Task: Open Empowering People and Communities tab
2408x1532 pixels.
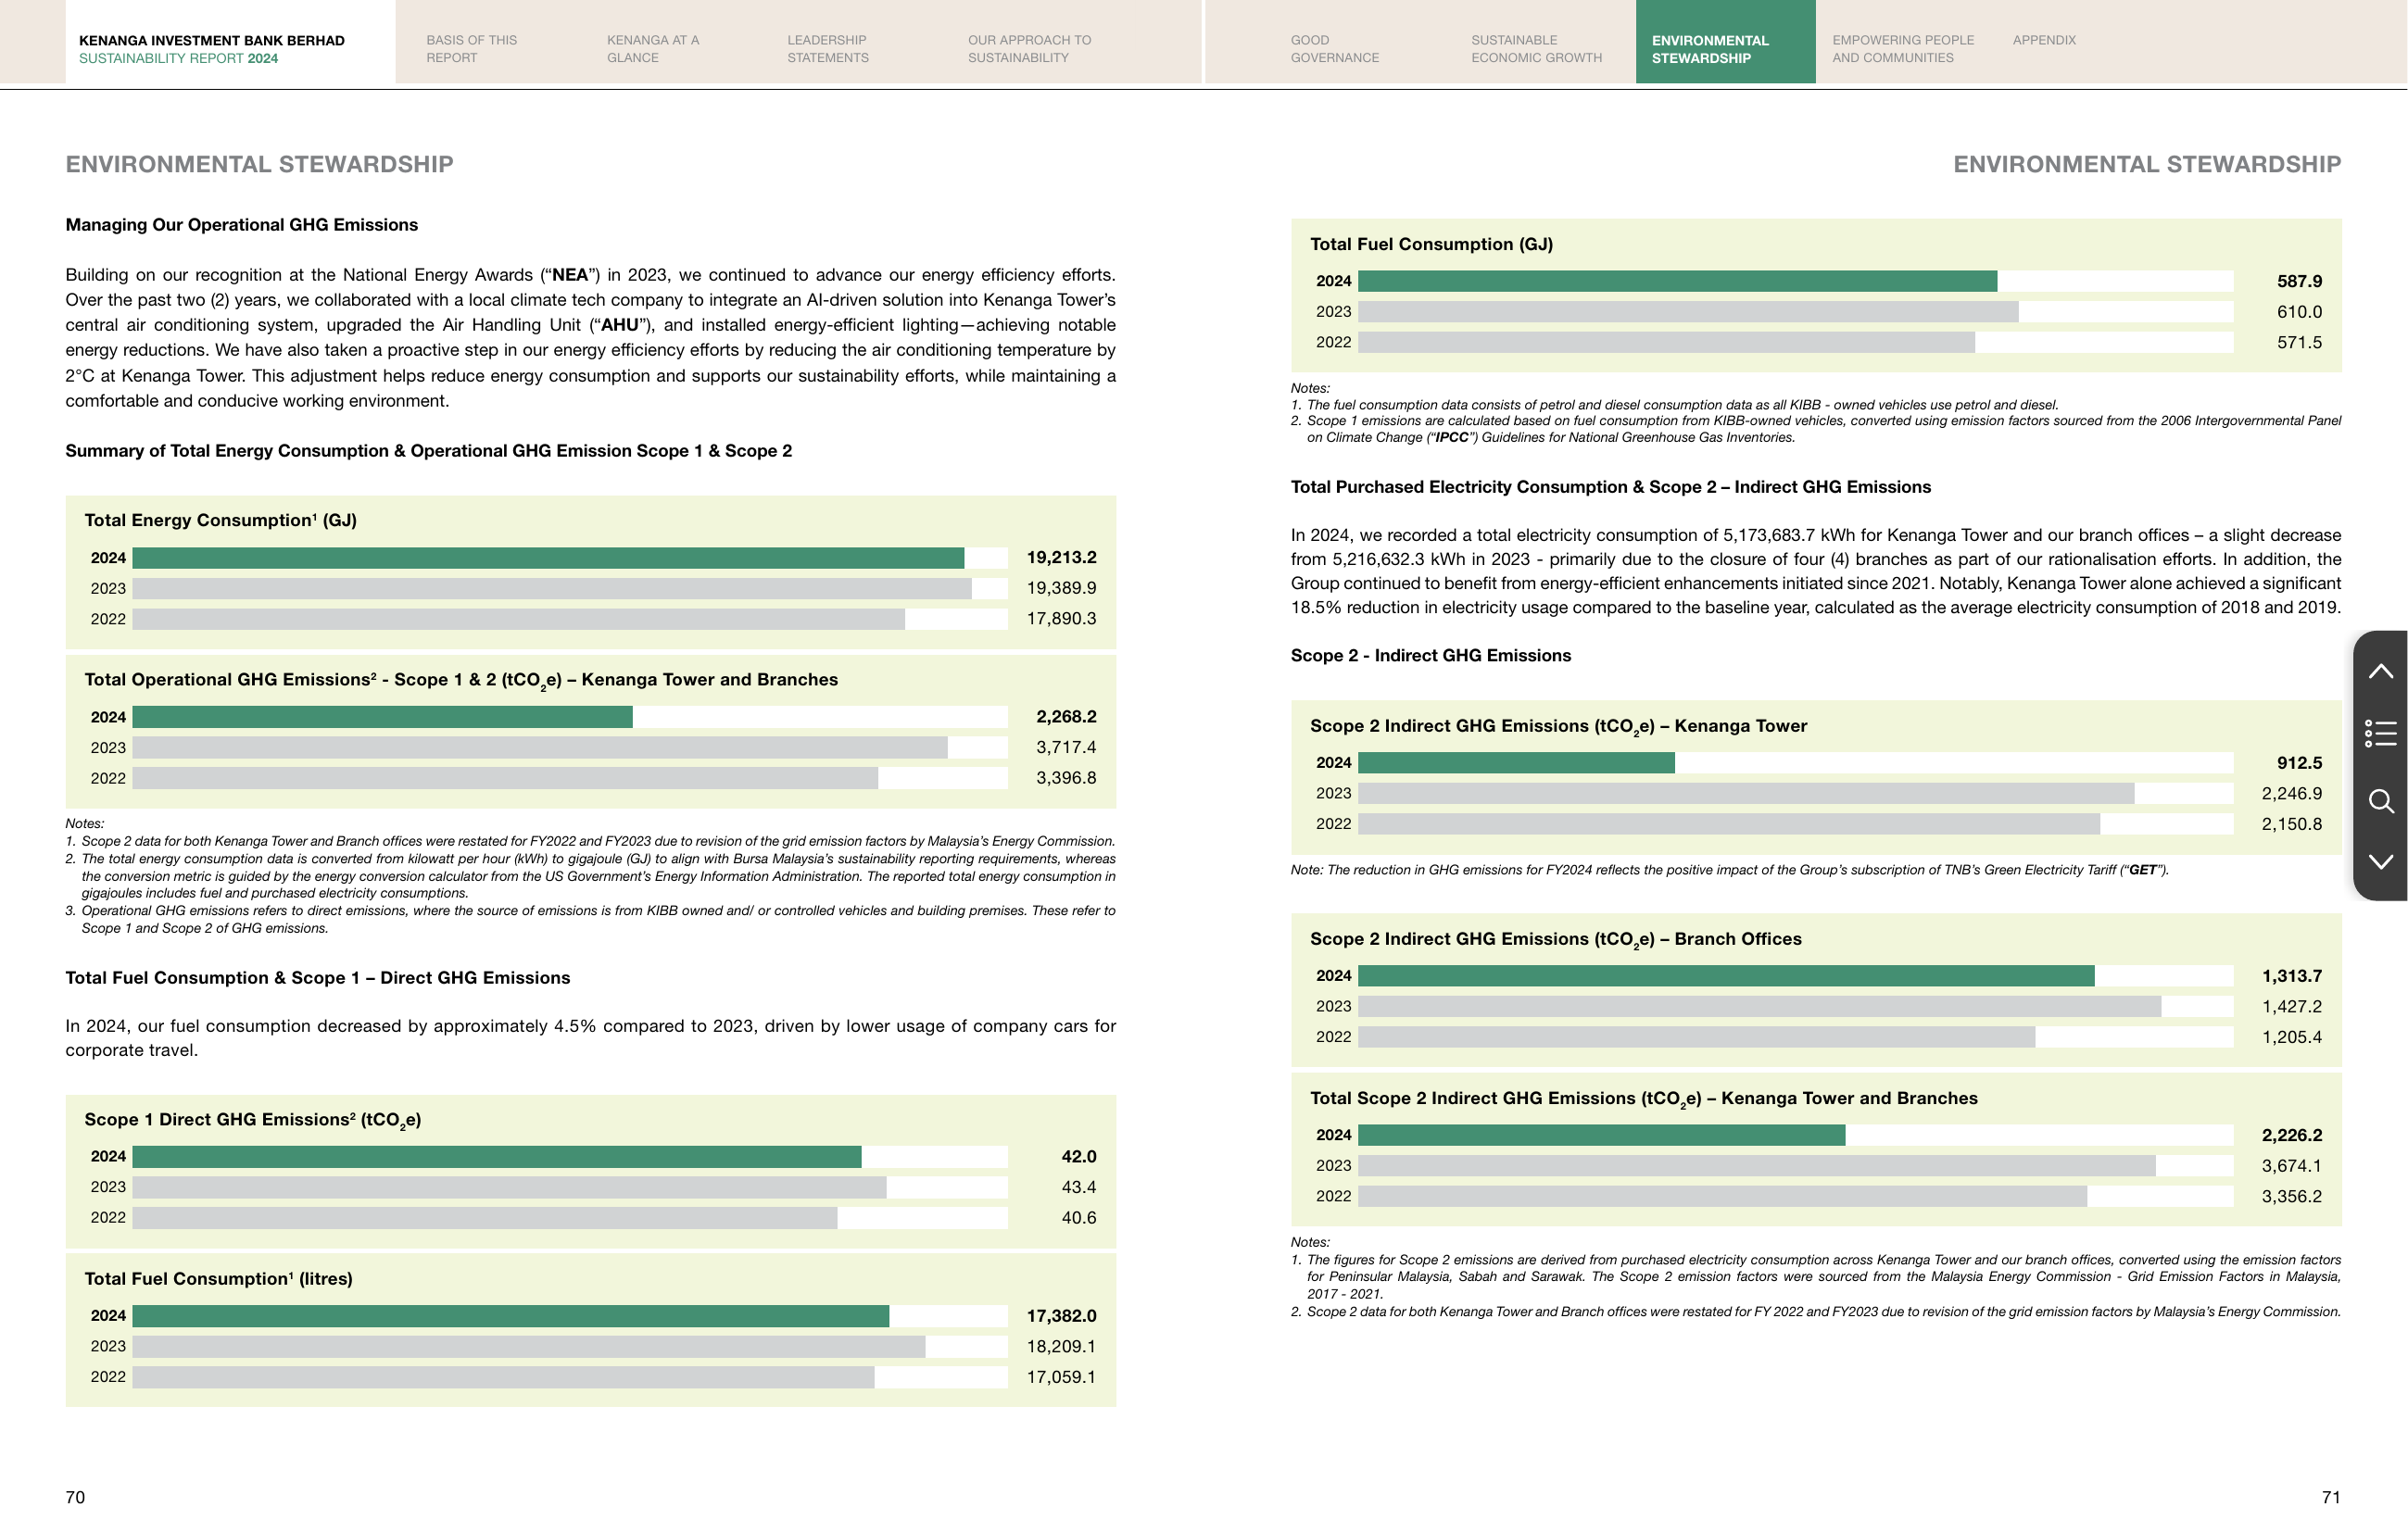Action: pos(1903,49)
